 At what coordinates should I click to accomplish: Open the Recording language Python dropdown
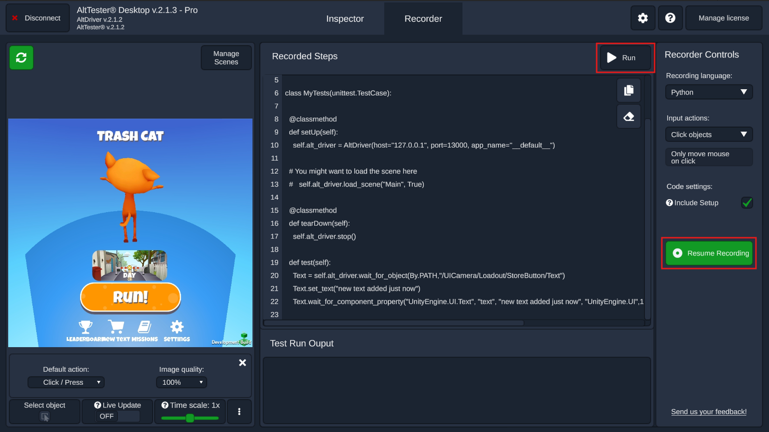[708, 92]
